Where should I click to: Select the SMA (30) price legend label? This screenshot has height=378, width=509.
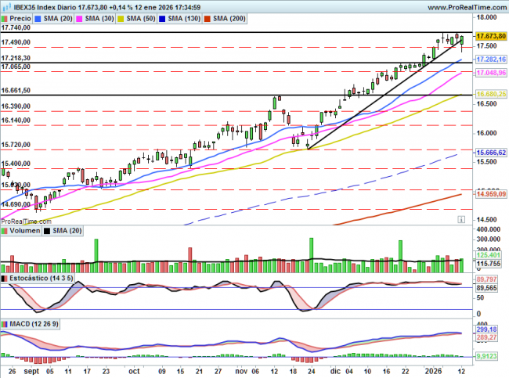click(99, 19)
